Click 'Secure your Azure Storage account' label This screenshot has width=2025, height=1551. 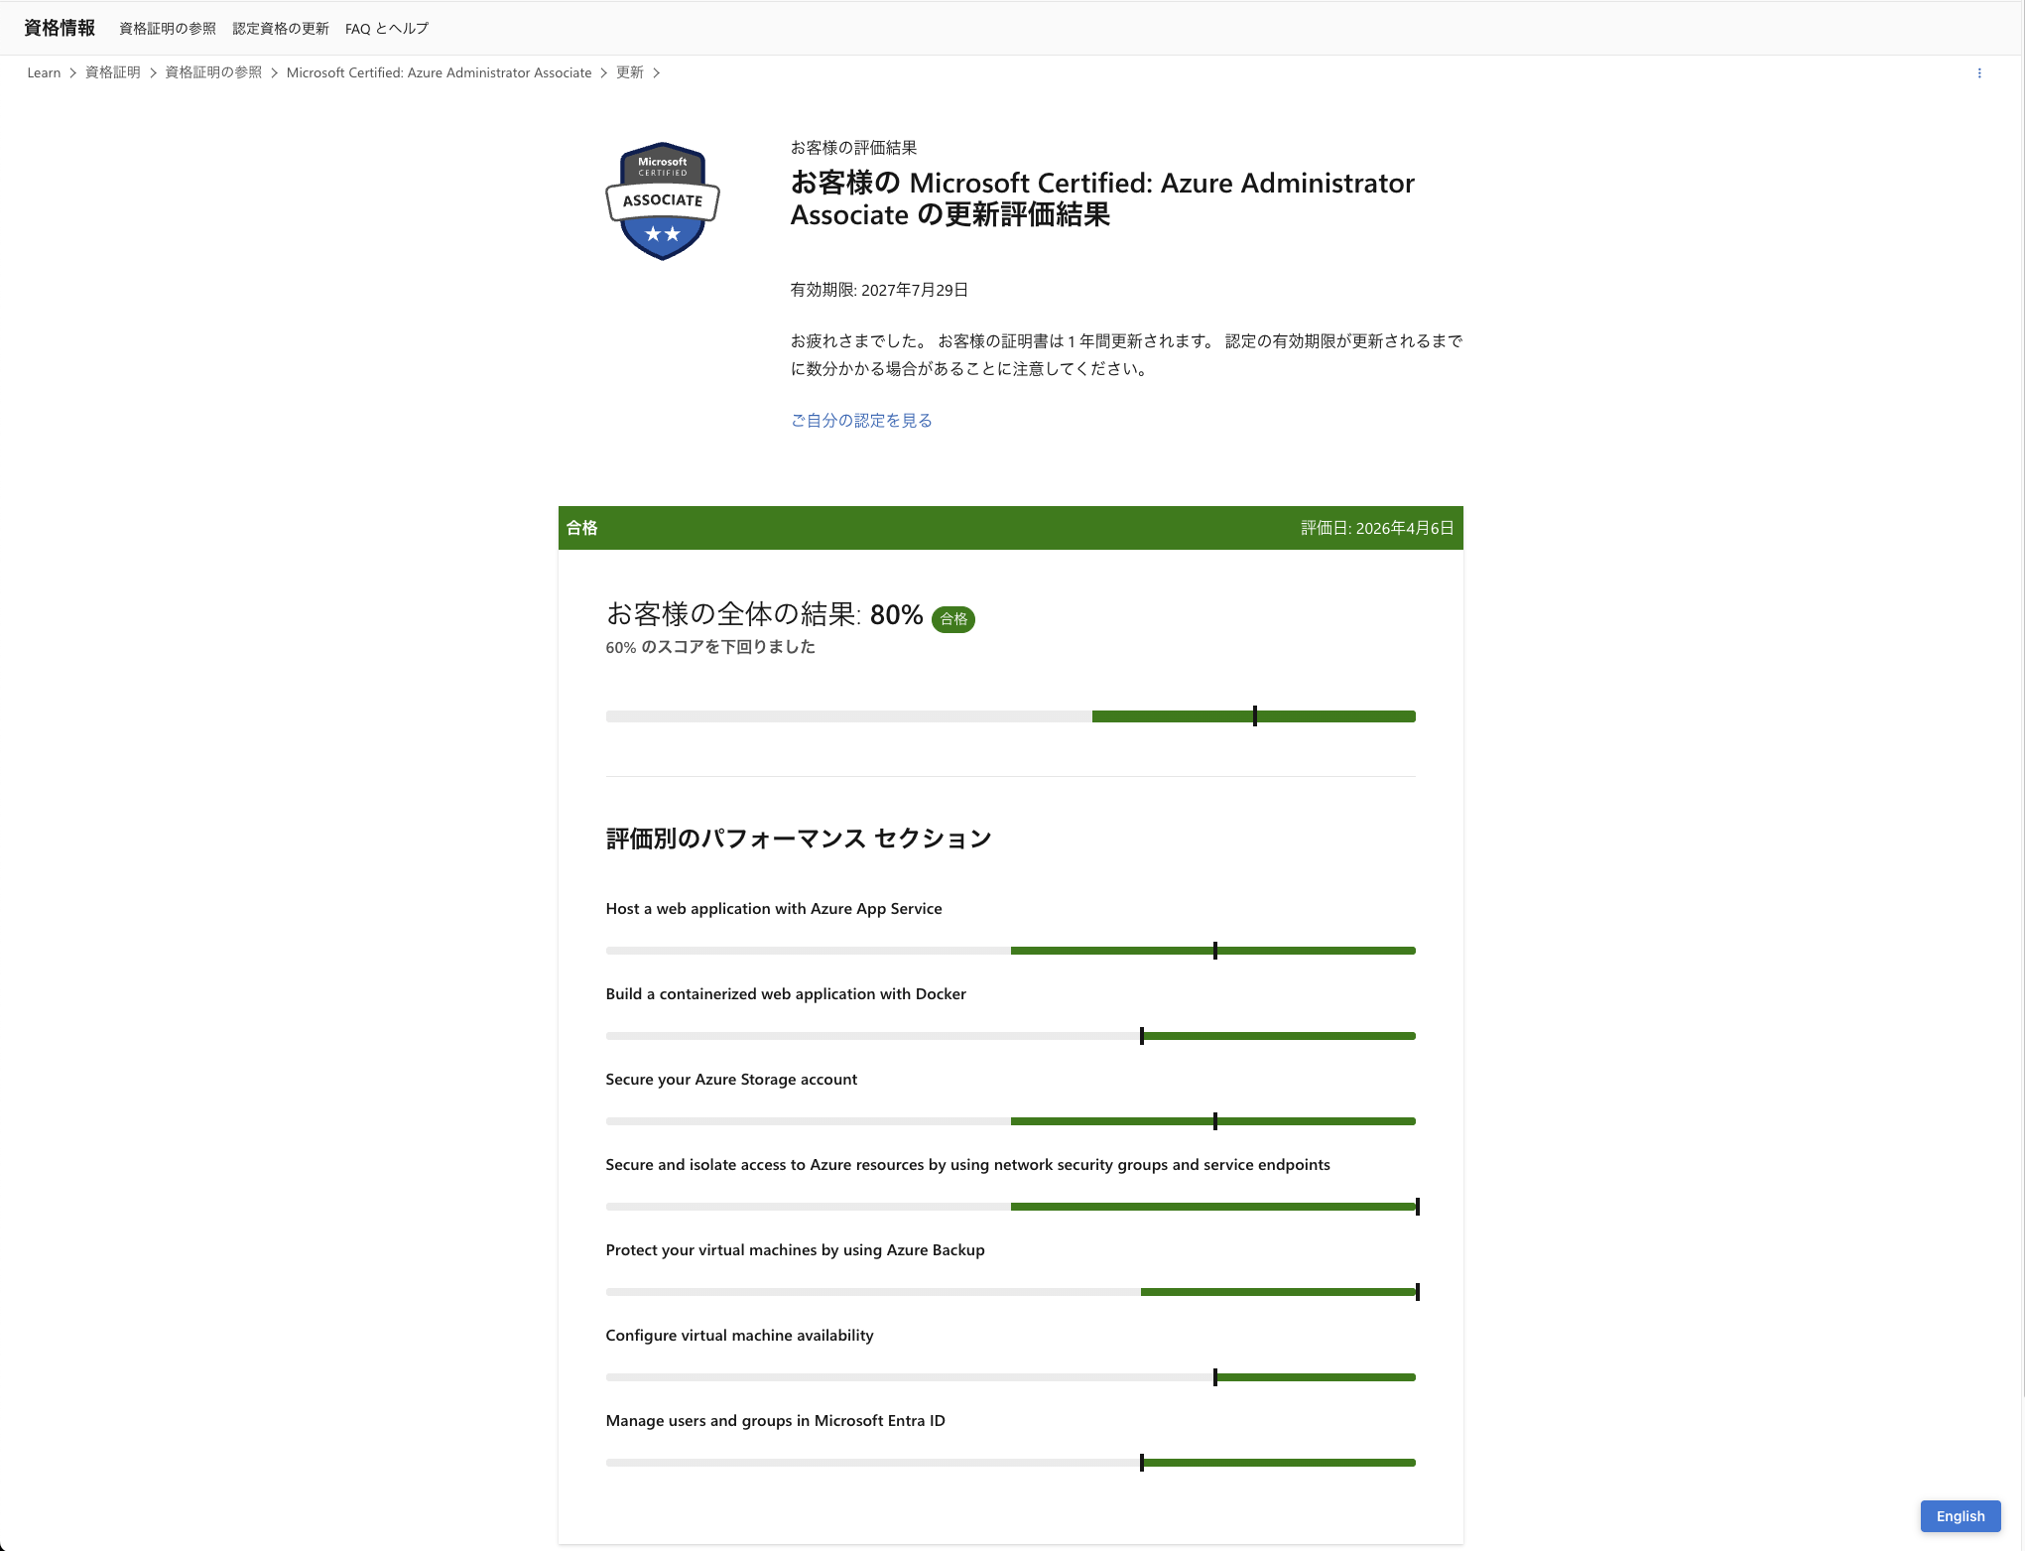point(731,1080)
